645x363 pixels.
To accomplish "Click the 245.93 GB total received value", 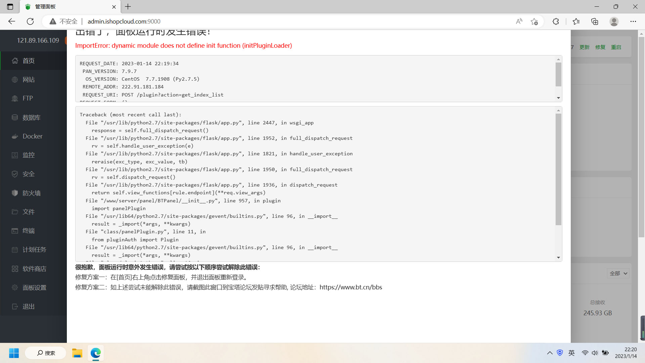I will 598,313.
